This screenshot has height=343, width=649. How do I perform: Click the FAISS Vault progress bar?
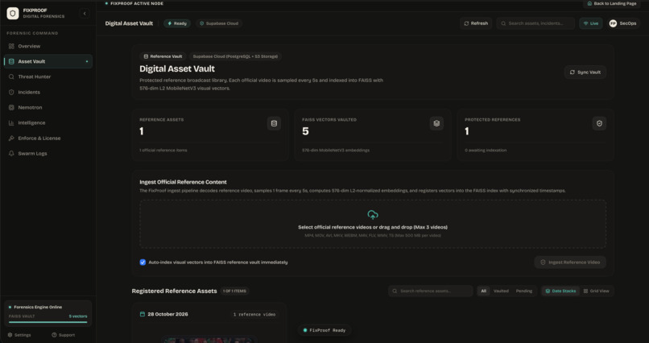click(x=48, y=322)
